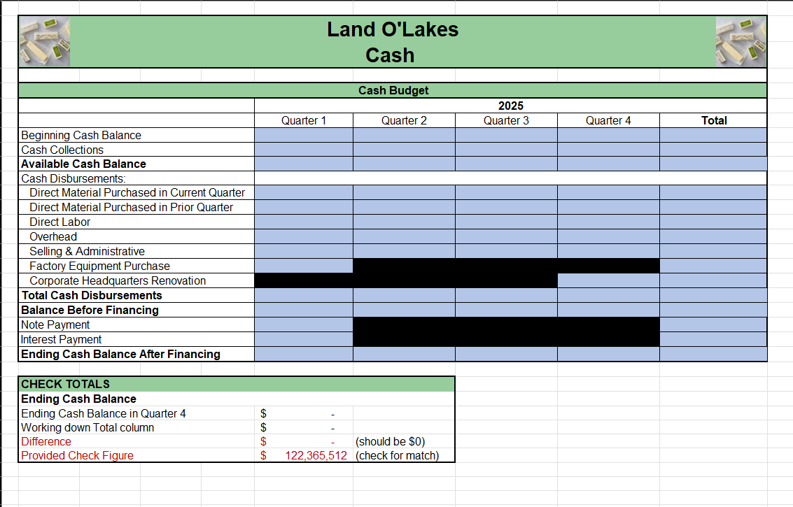Click the 'Overhead' row label
The image size is (793, 507).
[x=53, y=236]
